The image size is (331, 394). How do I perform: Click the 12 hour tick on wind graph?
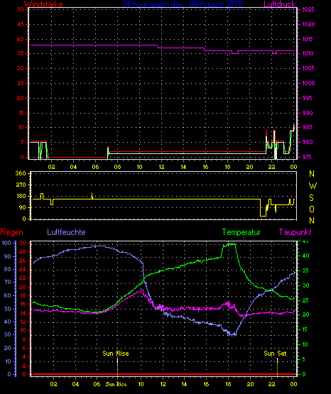click(x=161, y=167)
